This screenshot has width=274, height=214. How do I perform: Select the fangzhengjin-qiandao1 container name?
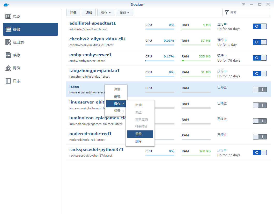(x=94, y=71)
